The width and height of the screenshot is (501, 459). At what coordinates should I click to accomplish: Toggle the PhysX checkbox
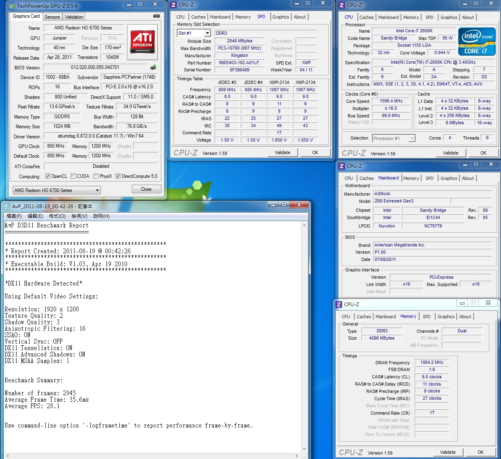pyautogui.click(x=96, y=176)
